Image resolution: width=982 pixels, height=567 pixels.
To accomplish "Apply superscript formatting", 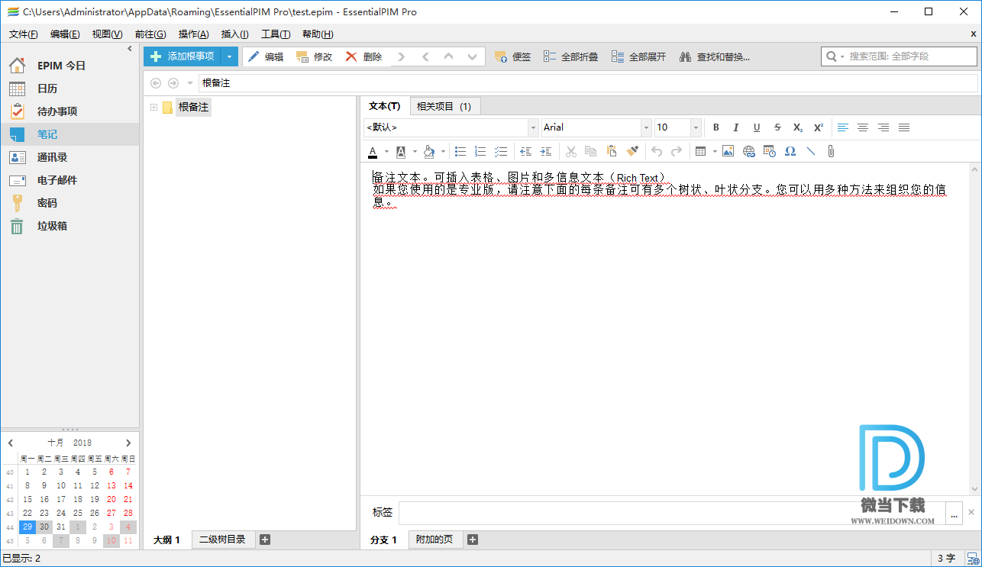I will pyautogui.click(x=818, y=127).
